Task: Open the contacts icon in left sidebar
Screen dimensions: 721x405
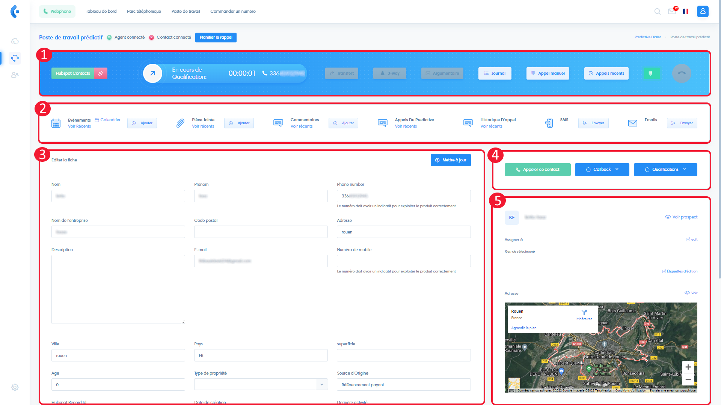Action: [15, 75]
